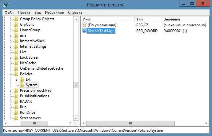Expand the PrecisionTouchPad key
The width and height of the screenshot is (212, 136).
(x=10, y=91)
